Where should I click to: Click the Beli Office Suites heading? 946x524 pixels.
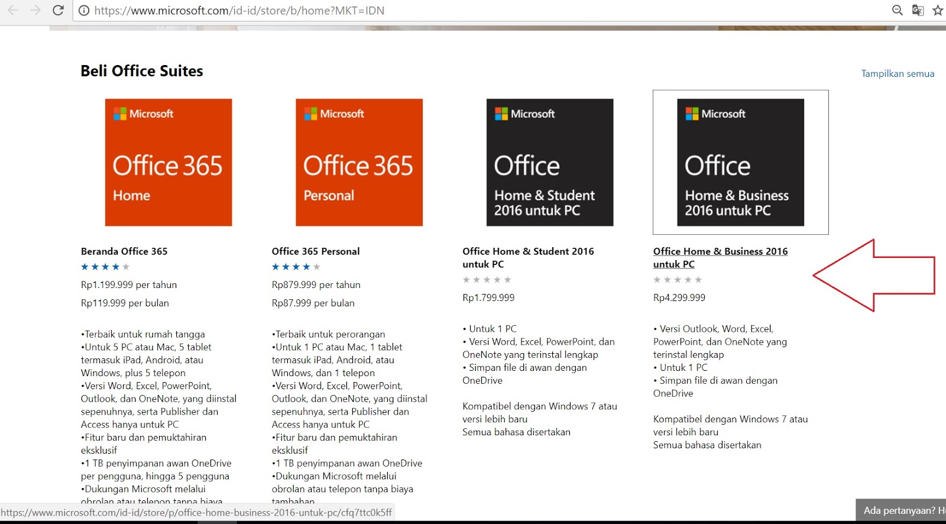(x=142, y=71)
